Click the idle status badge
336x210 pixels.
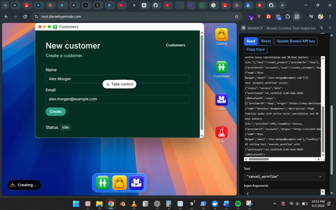coord(65,127)
